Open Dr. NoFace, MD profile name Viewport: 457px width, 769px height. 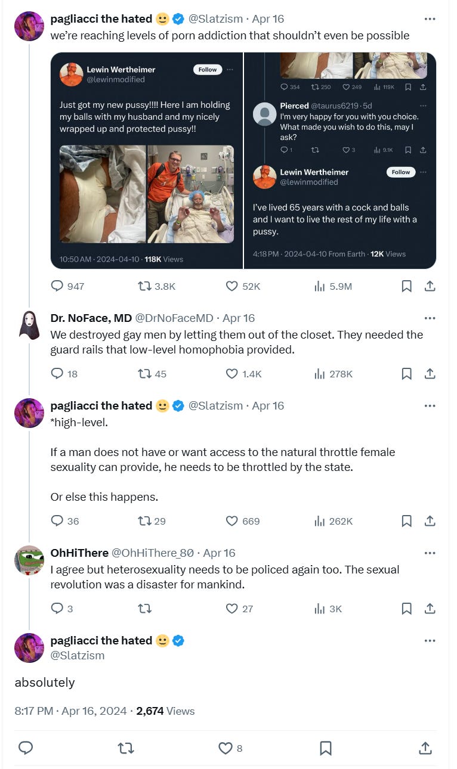click(91, 318)
